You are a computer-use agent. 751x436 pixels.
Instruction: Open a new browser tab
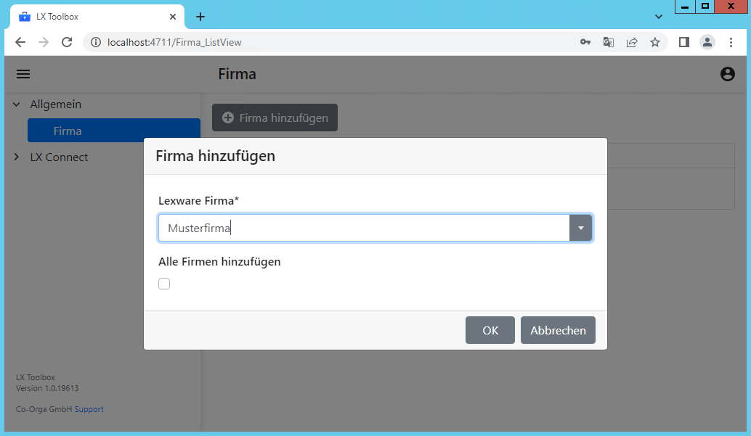200,17
